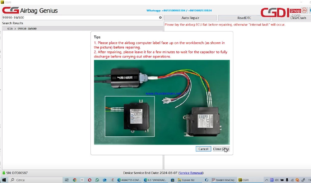The image size is (311, 183).
Task: Click the airbag ECU wiring picture in Tips
Action: pos(162,102)
